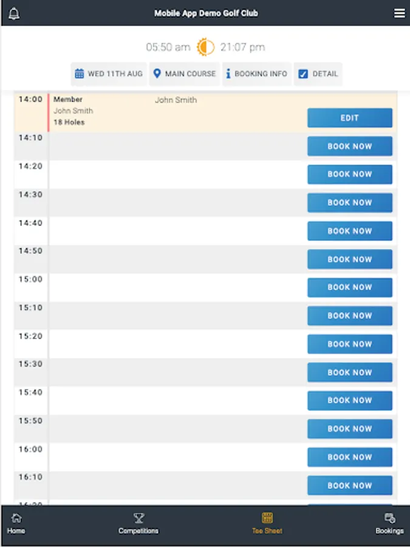
Task: Open the hamburger menu
Action: 399,13
